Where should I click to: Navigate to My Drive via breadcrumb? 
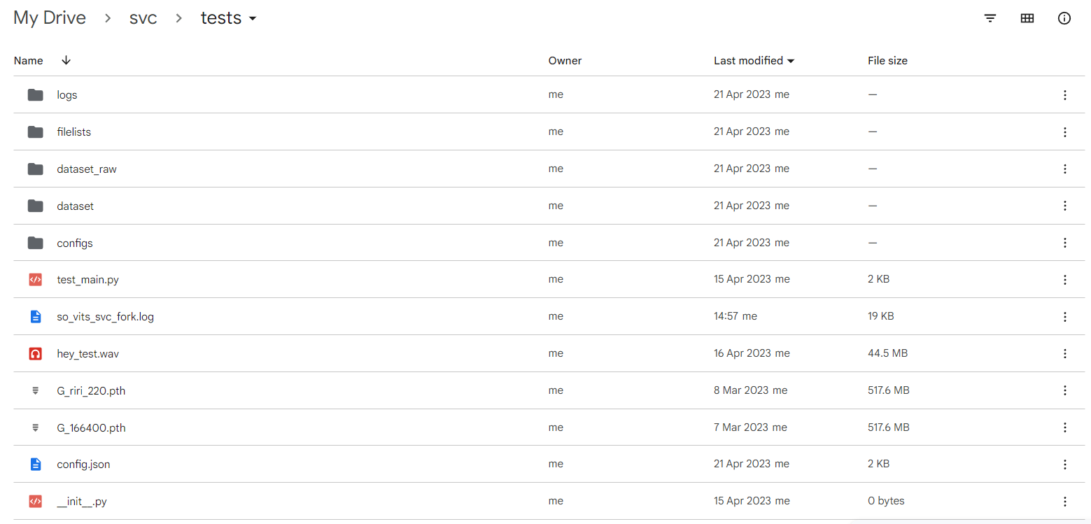coord(50,17)
